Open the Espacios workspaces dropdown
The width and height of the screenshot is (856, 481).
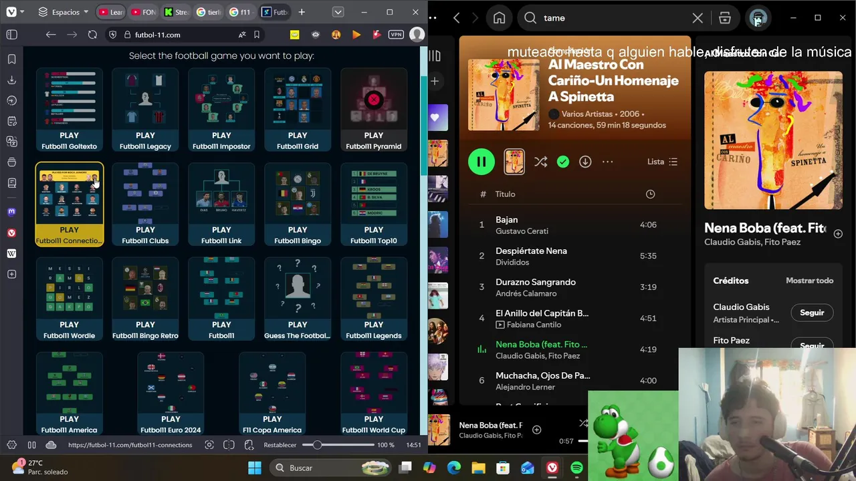tap(64, 12)
